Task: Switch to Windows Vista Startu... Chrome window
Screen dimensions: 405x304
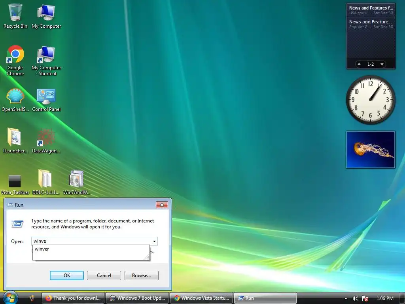Action: (x=201, y=298)
